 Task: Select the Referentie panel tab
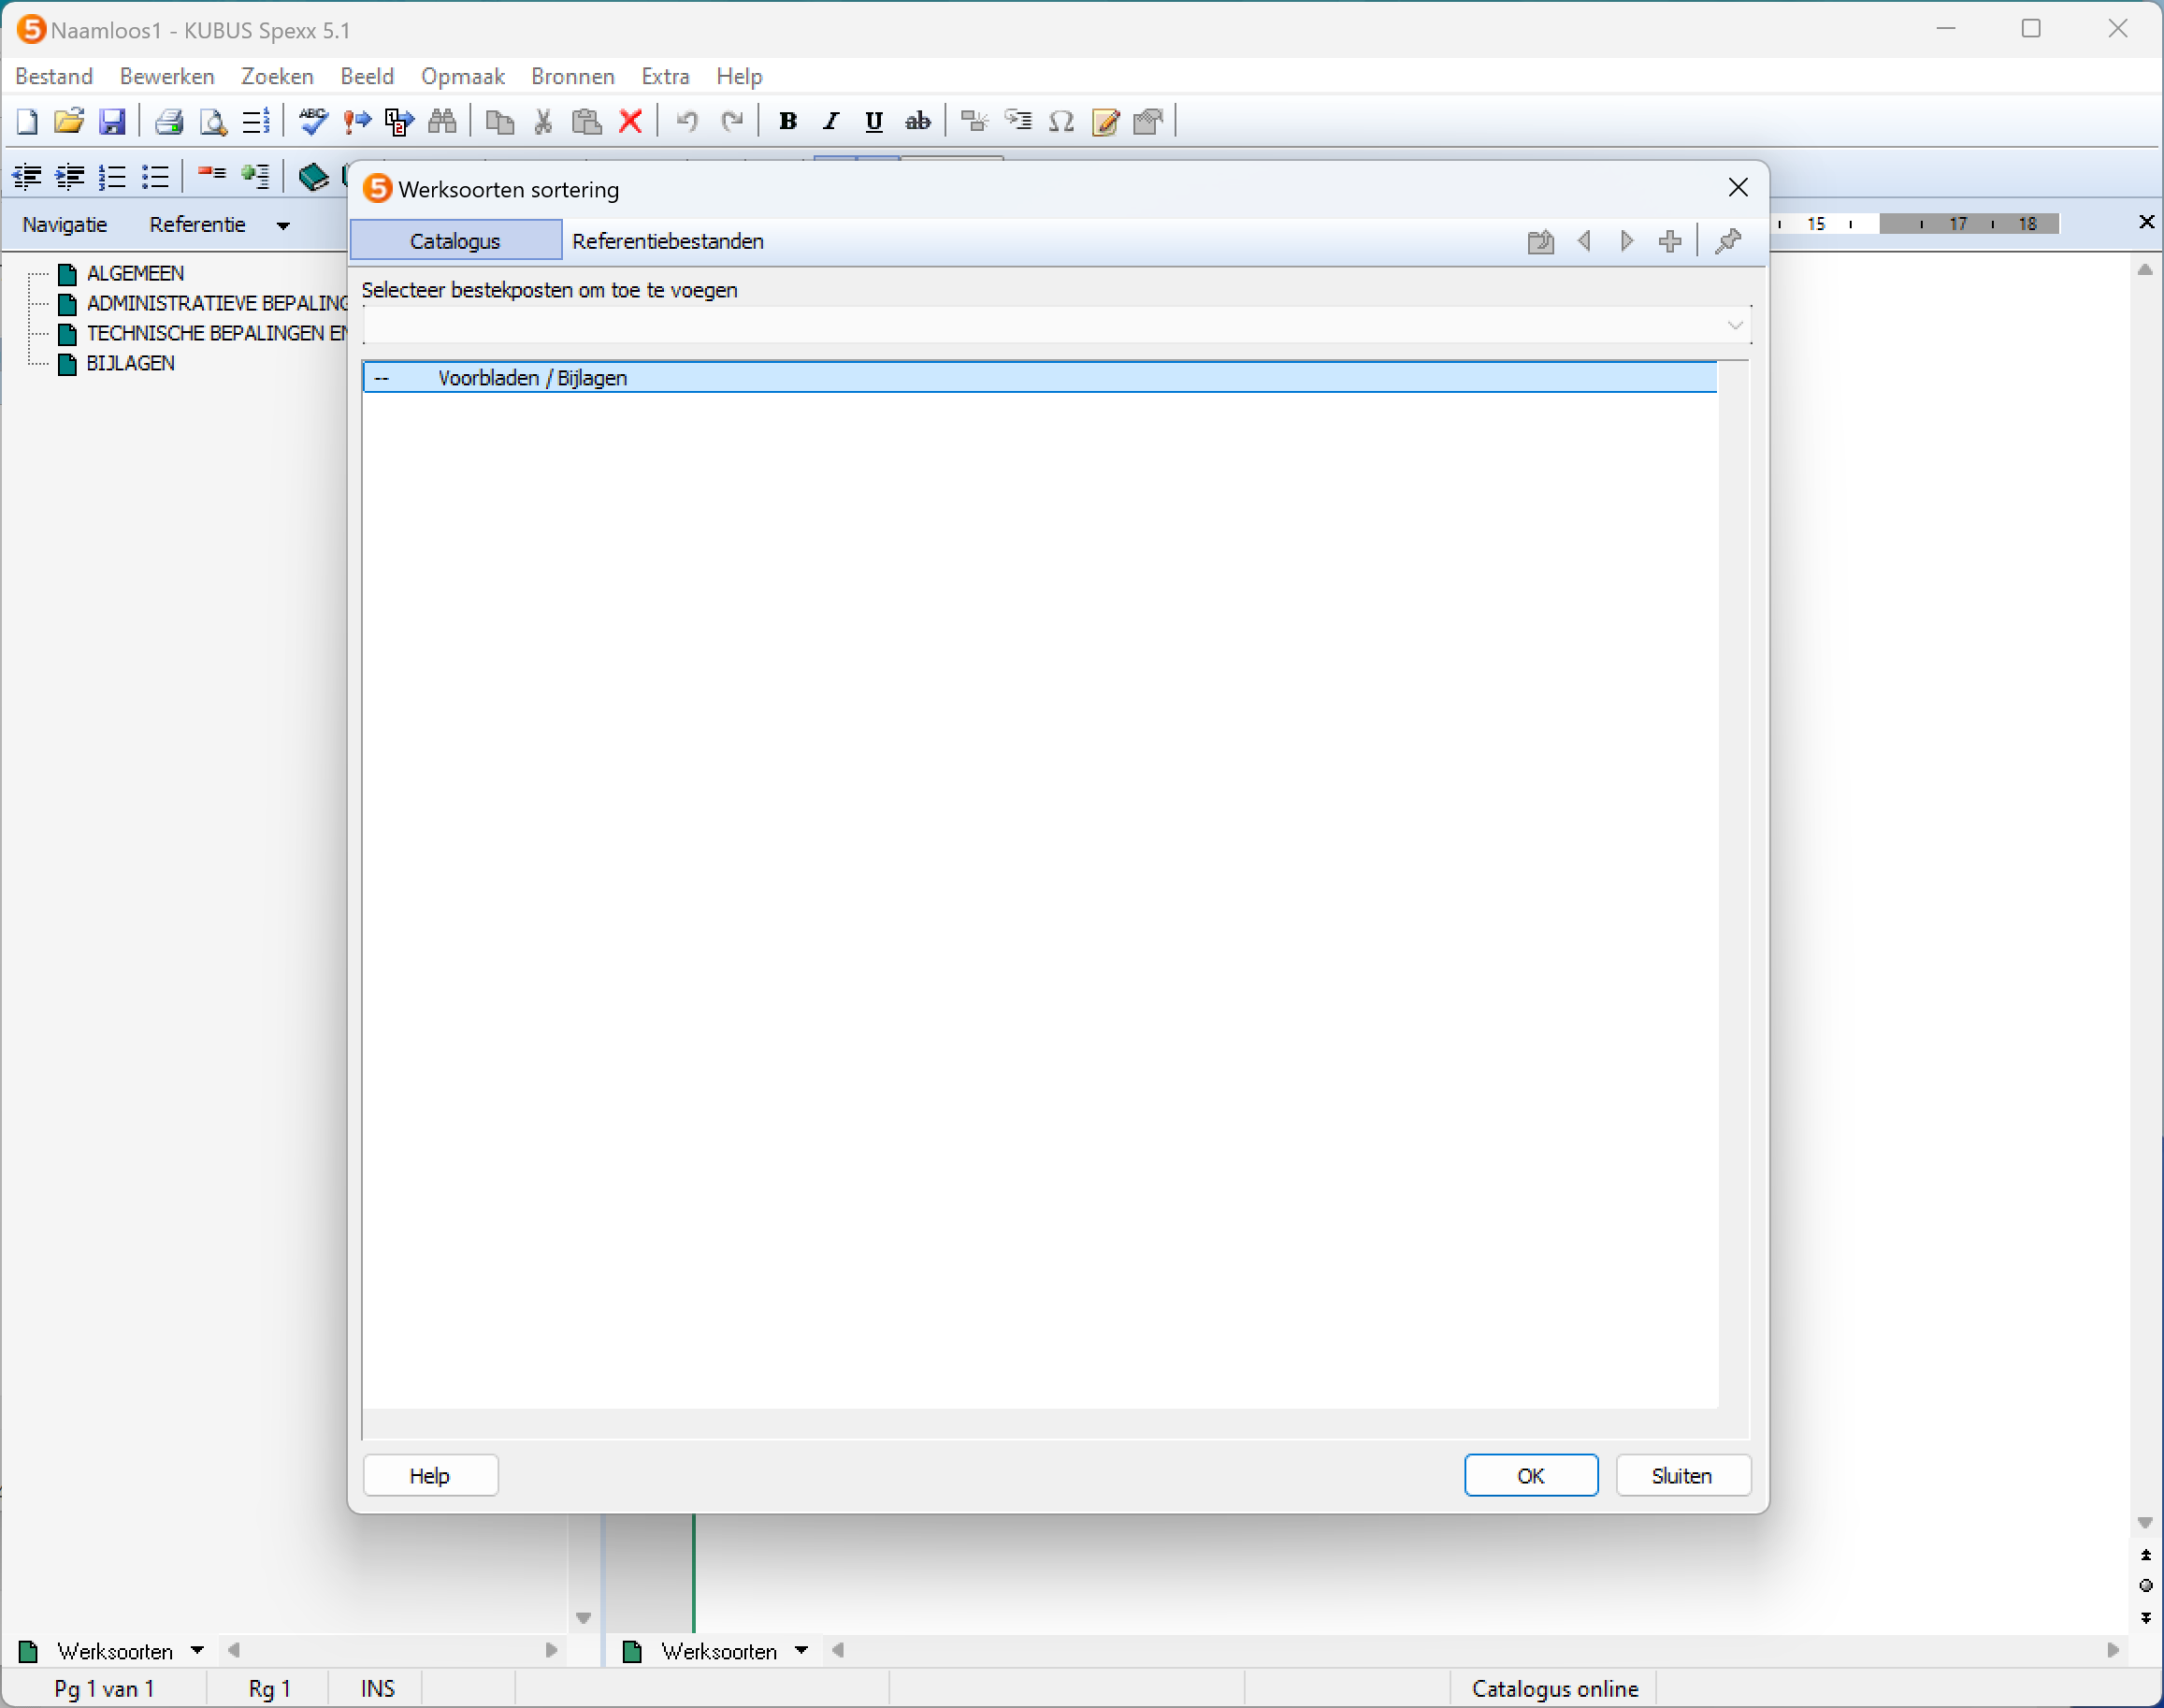[197, 224]
